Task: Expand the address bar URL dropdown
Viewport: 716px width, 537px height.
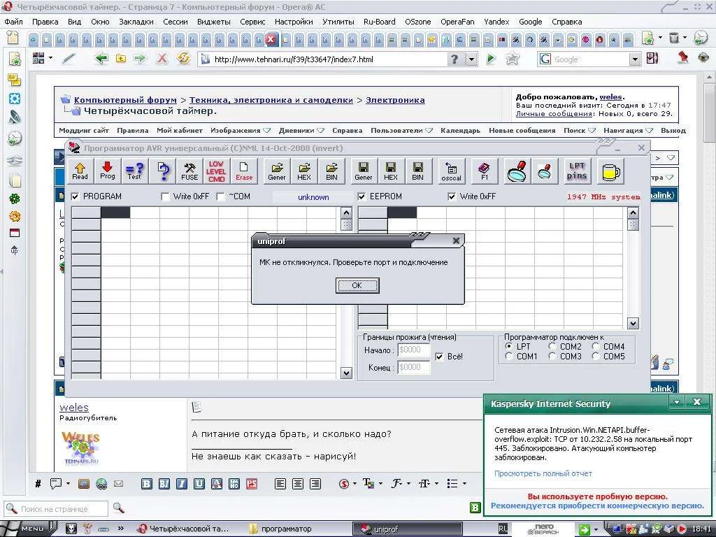Action: [x=472, y=59]
